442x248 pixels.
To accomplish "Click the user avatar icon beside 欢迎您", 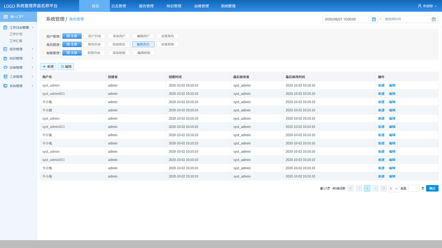I will tap(420, 6).
